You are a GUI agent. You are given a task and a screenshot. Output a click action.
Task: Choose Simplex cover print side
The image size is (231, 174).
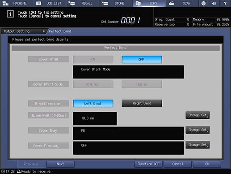pos(93,84)
